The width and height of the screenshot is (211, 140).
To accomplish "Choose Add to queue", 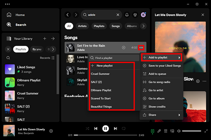I will pos(162,74).
